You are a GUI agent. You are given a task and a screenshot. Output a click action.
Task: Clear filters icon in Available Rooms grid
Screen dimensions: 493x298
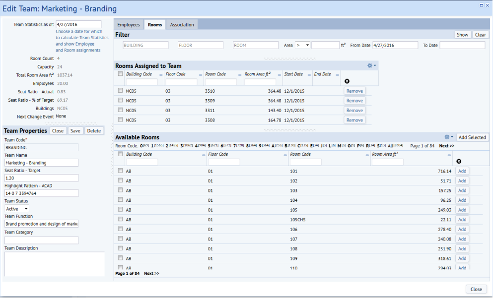pyautogui.click(x=459, y=161)
